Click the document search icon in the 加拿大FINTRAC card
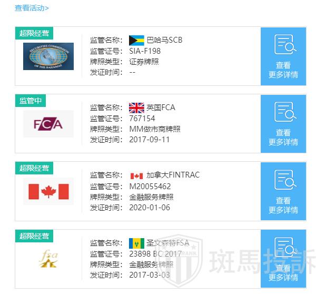 point(283,180)
